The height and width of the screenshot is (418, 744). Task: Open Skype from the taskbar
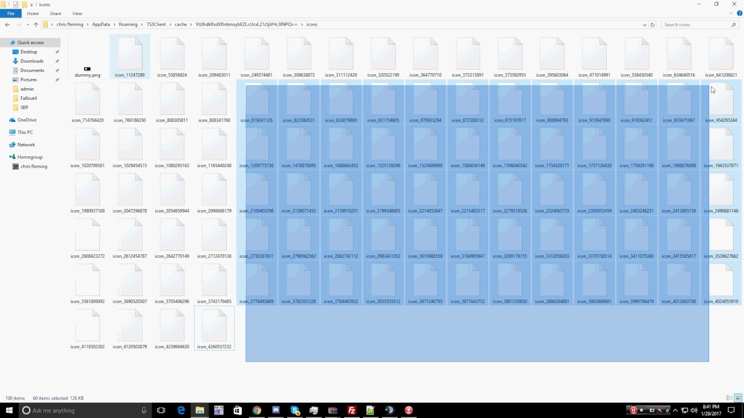(x=294, y=410)
